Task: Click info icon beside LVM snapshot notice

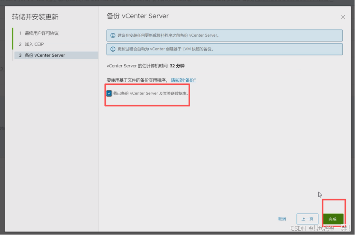Action: (x=113, y=49)
